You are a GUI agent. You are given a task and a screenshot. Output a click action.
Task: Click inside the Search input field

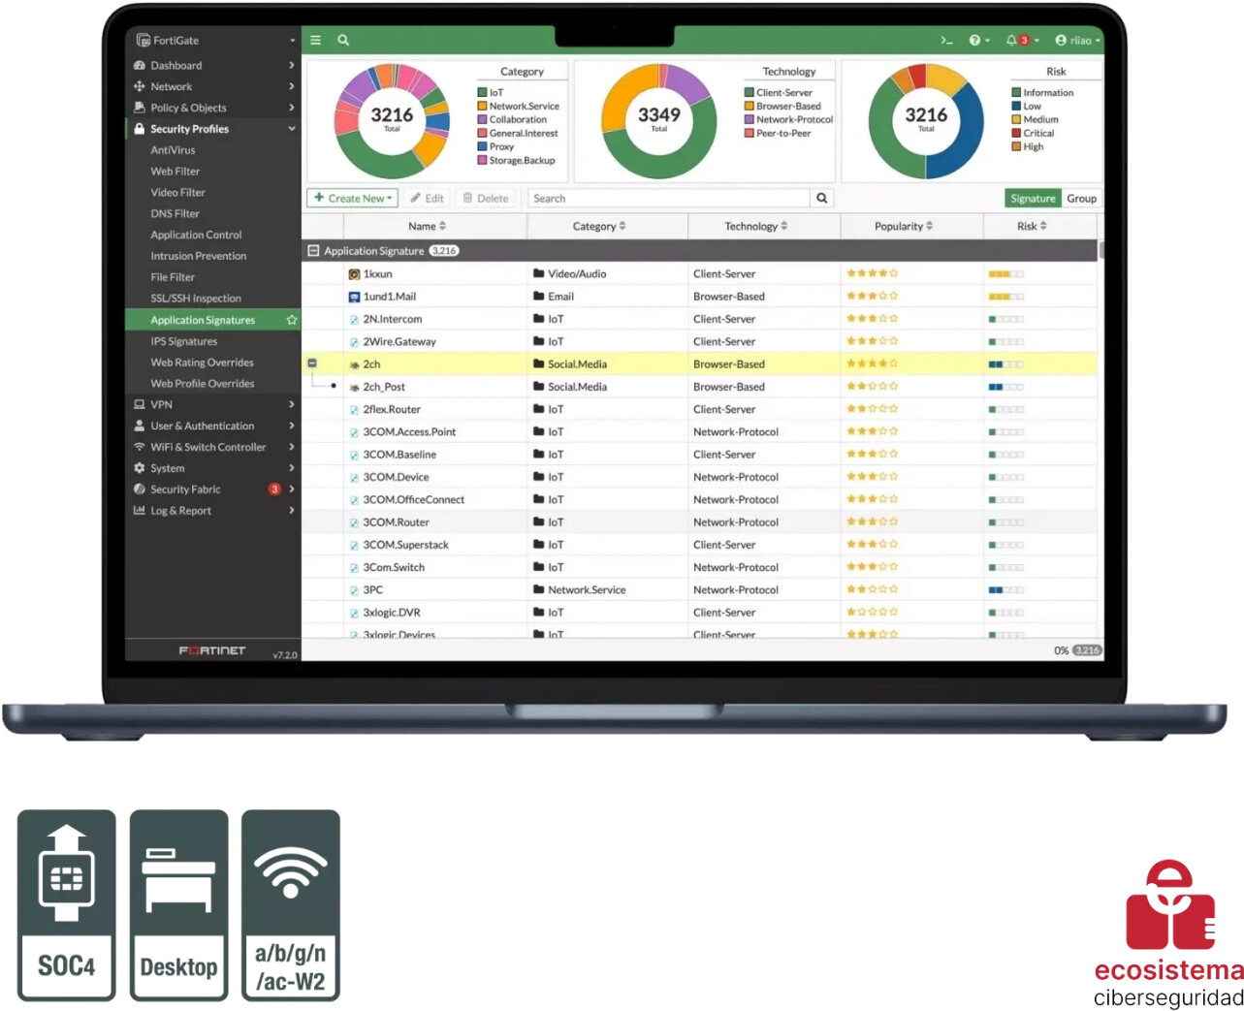point(667,199)
